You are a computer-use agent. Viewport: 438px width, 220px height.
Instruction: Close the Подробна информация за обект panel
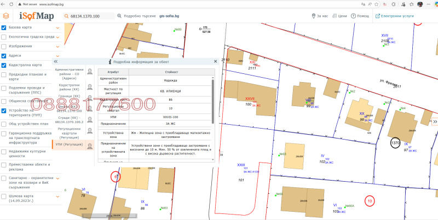tap(216, 62)
